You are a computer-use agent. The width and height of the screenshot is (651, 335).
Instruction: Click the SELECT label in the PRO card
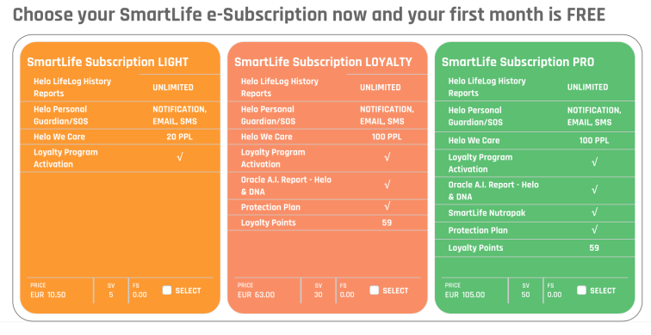[603, 290]
